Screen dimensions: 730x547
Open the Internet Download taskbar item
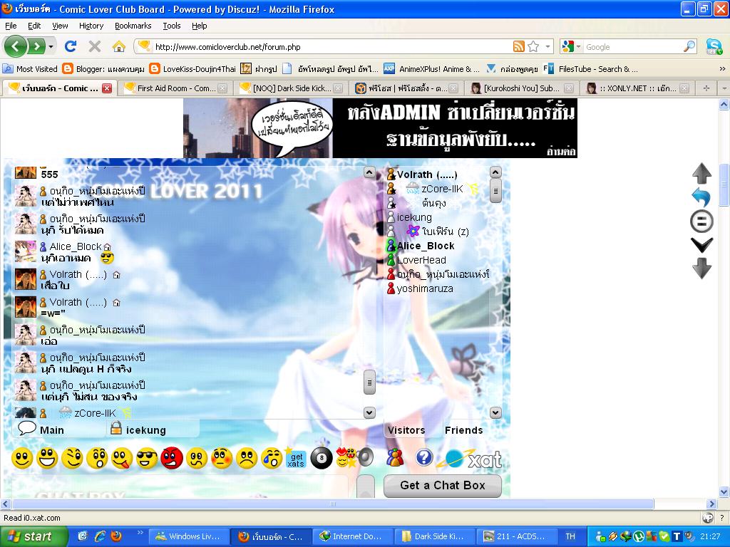tap(352, 536)
